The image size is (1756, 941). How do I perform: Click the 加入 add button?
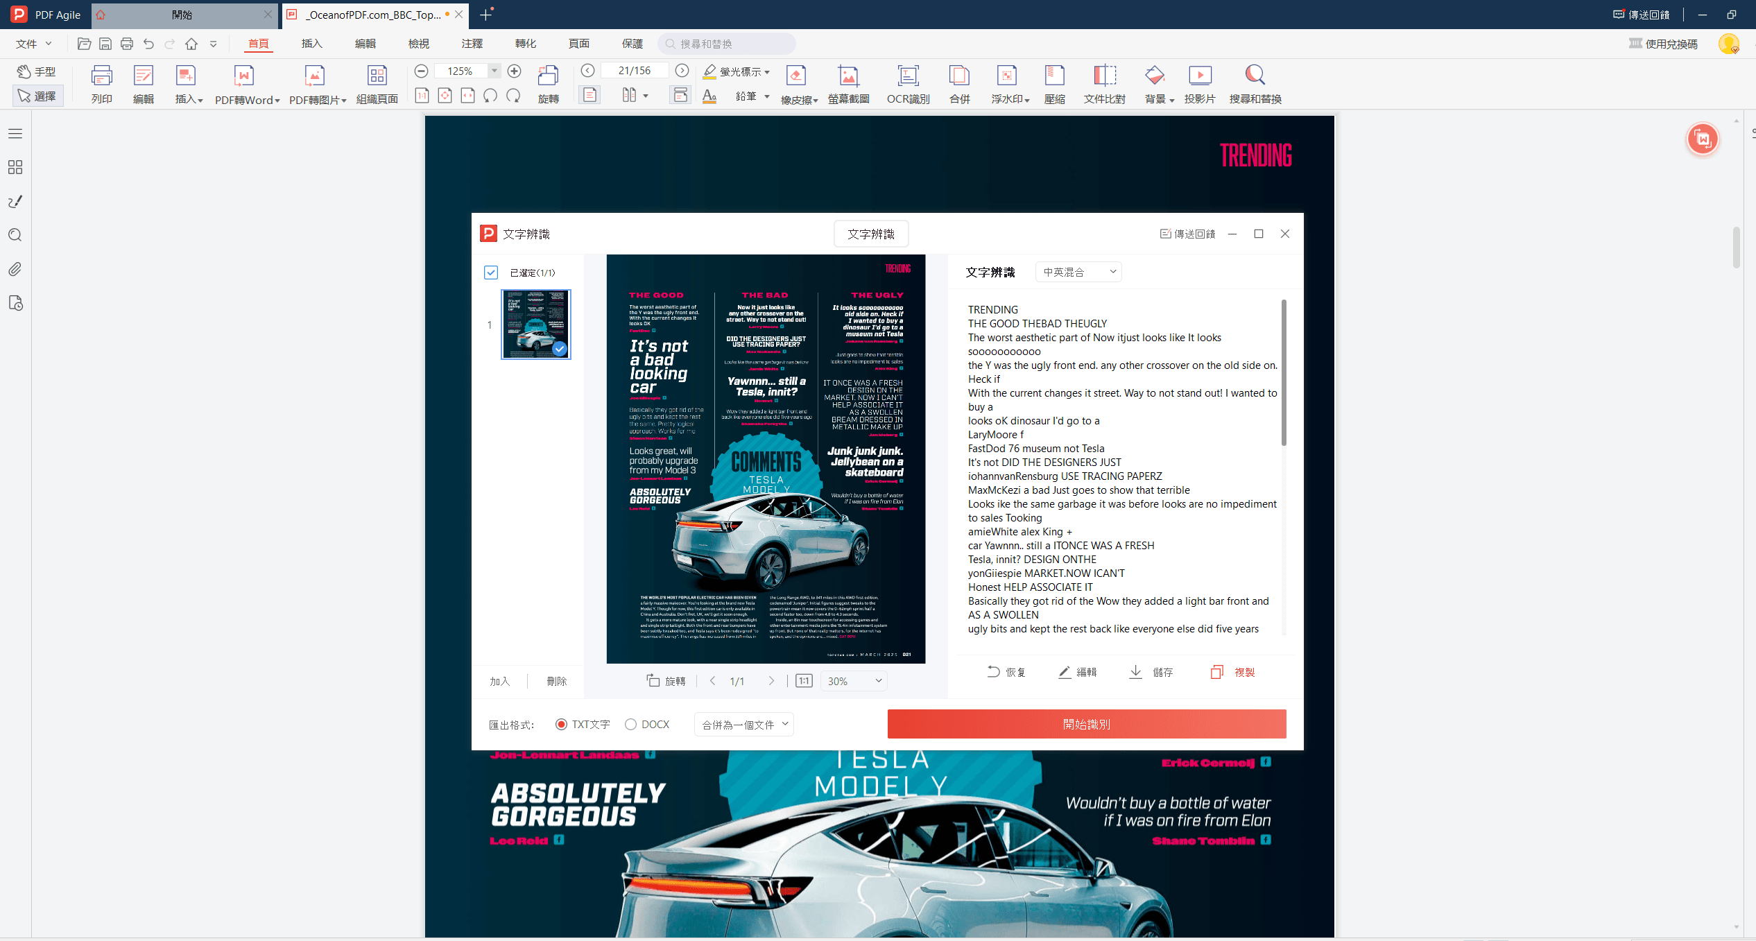(499, 681)
